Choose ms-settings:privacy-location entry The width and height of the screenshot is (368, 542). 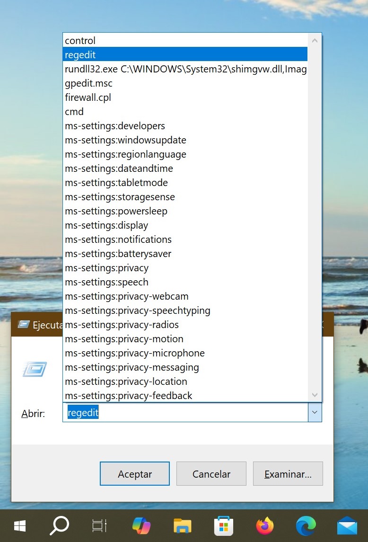point(185,381)
